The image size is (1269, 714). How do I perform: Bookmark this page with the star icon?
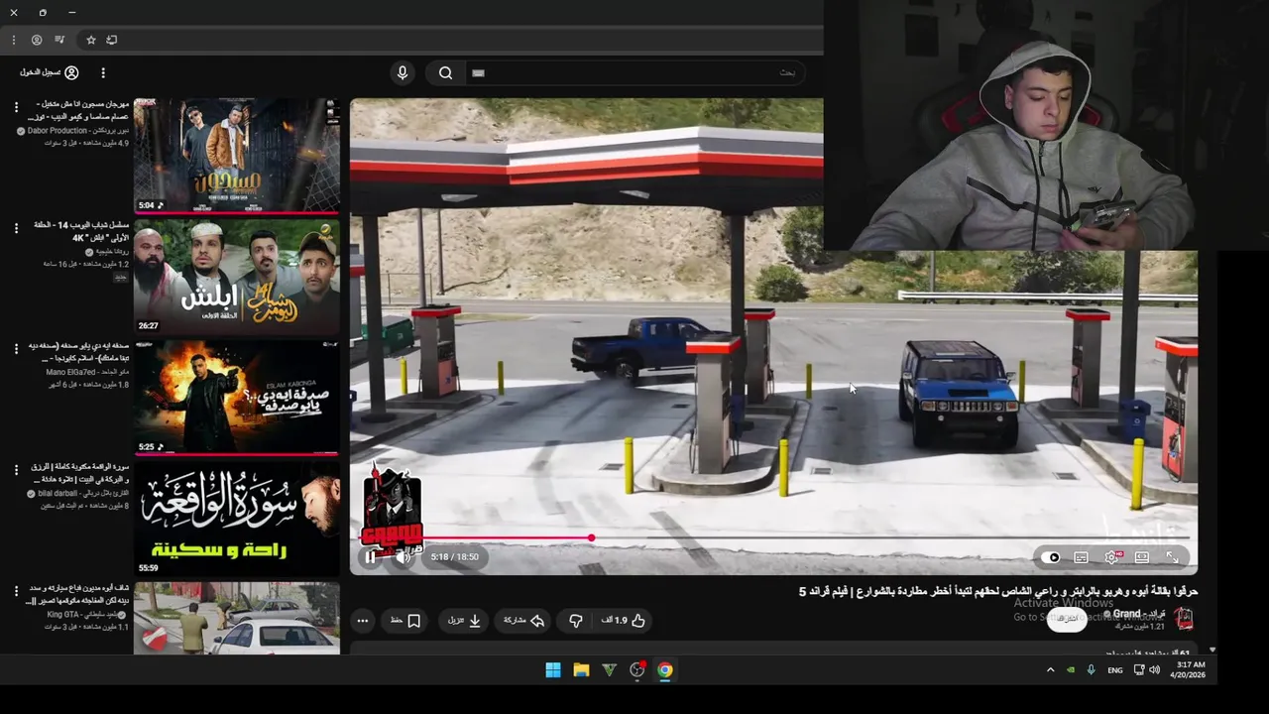click(91, 40)
